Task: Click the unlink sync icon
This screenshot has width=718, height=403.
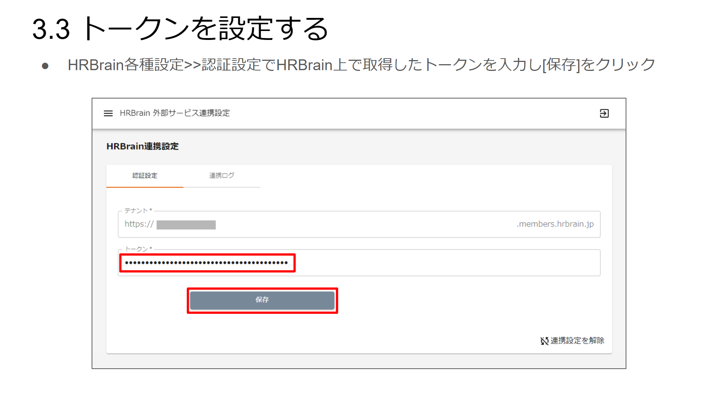Action: (x=544, y=341)
